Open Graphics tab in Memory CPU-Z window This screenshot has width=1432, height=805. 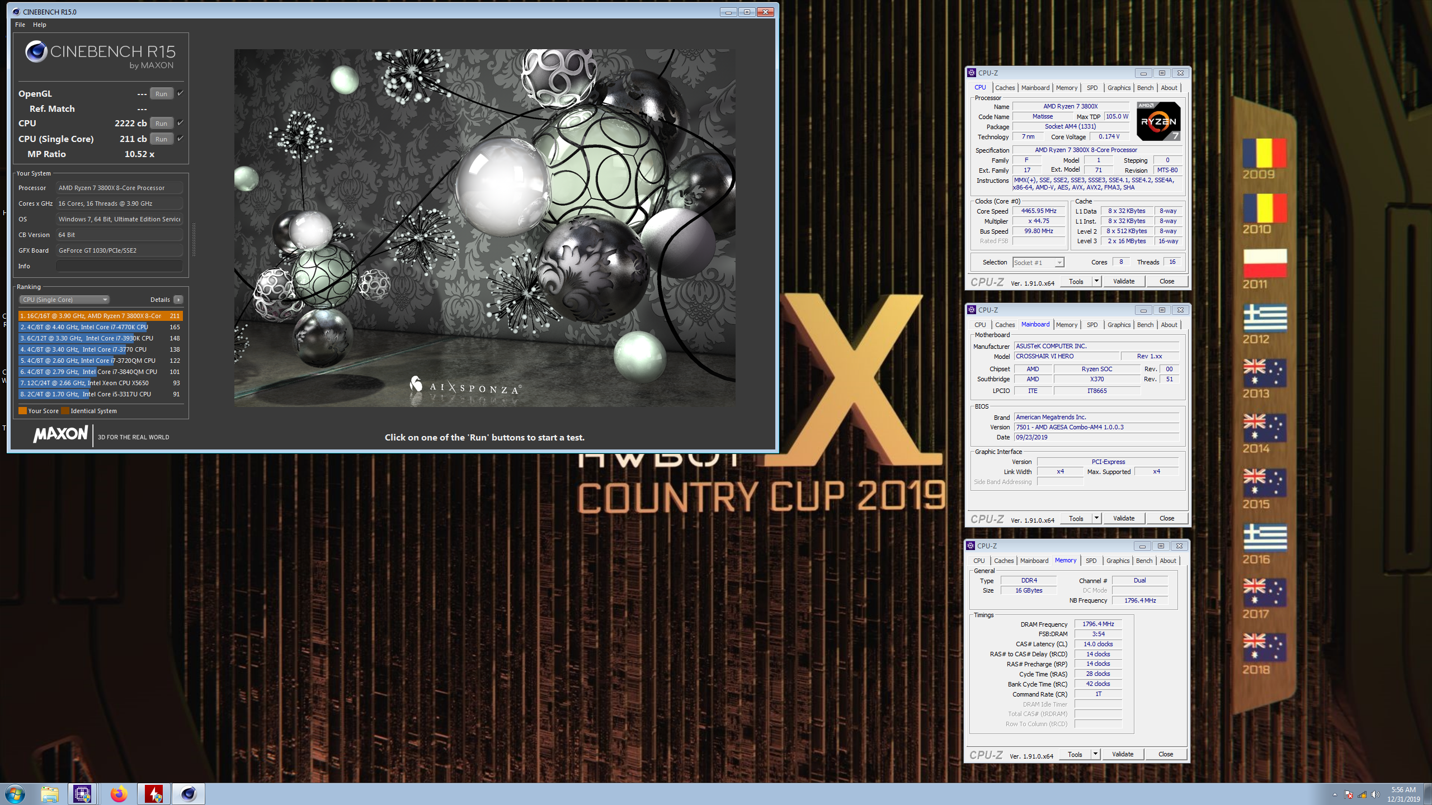coord(1118,561)
